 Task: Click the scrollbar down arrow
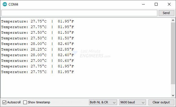point(173,95)
